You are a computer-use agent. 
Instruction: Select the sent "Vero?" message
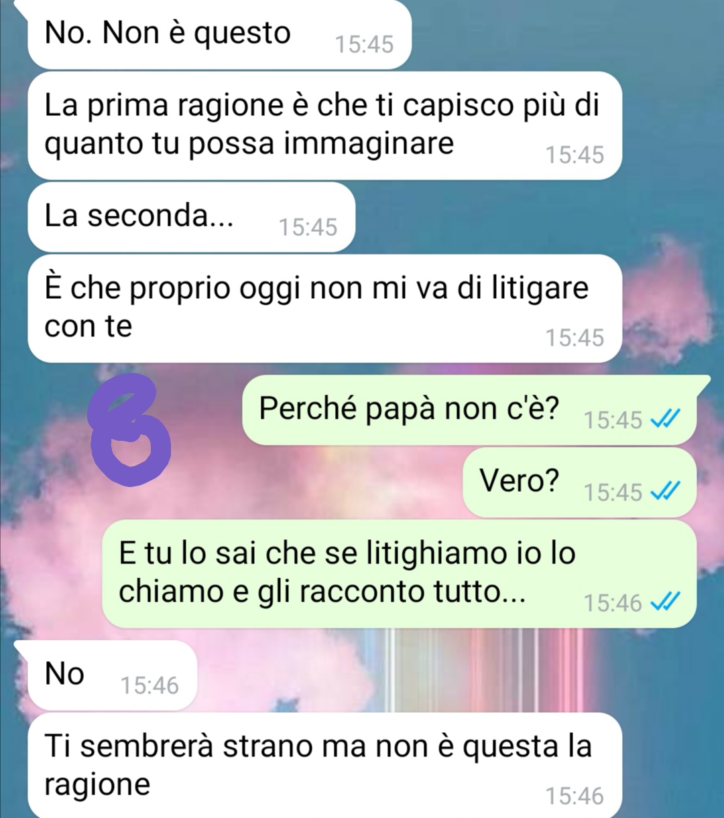pyautogui.click(x=579, y=482)
